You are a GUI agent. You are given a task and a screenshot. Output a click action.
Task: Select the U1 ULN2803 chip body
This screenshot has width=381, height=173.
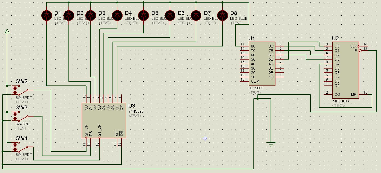[x=262, y=64]
